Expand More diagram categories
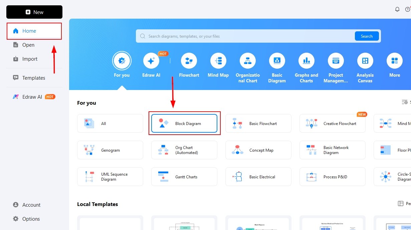Viewport: 411px width, 230px height. coord(394,61)
